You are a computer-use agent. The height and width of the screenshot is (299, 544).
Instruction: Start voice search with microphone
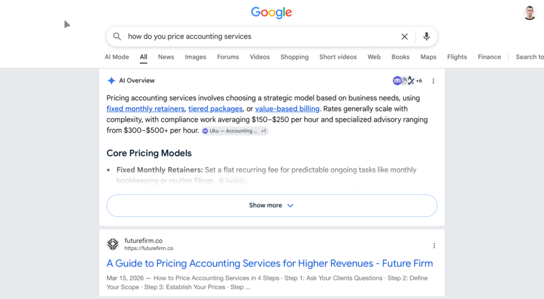427,36
